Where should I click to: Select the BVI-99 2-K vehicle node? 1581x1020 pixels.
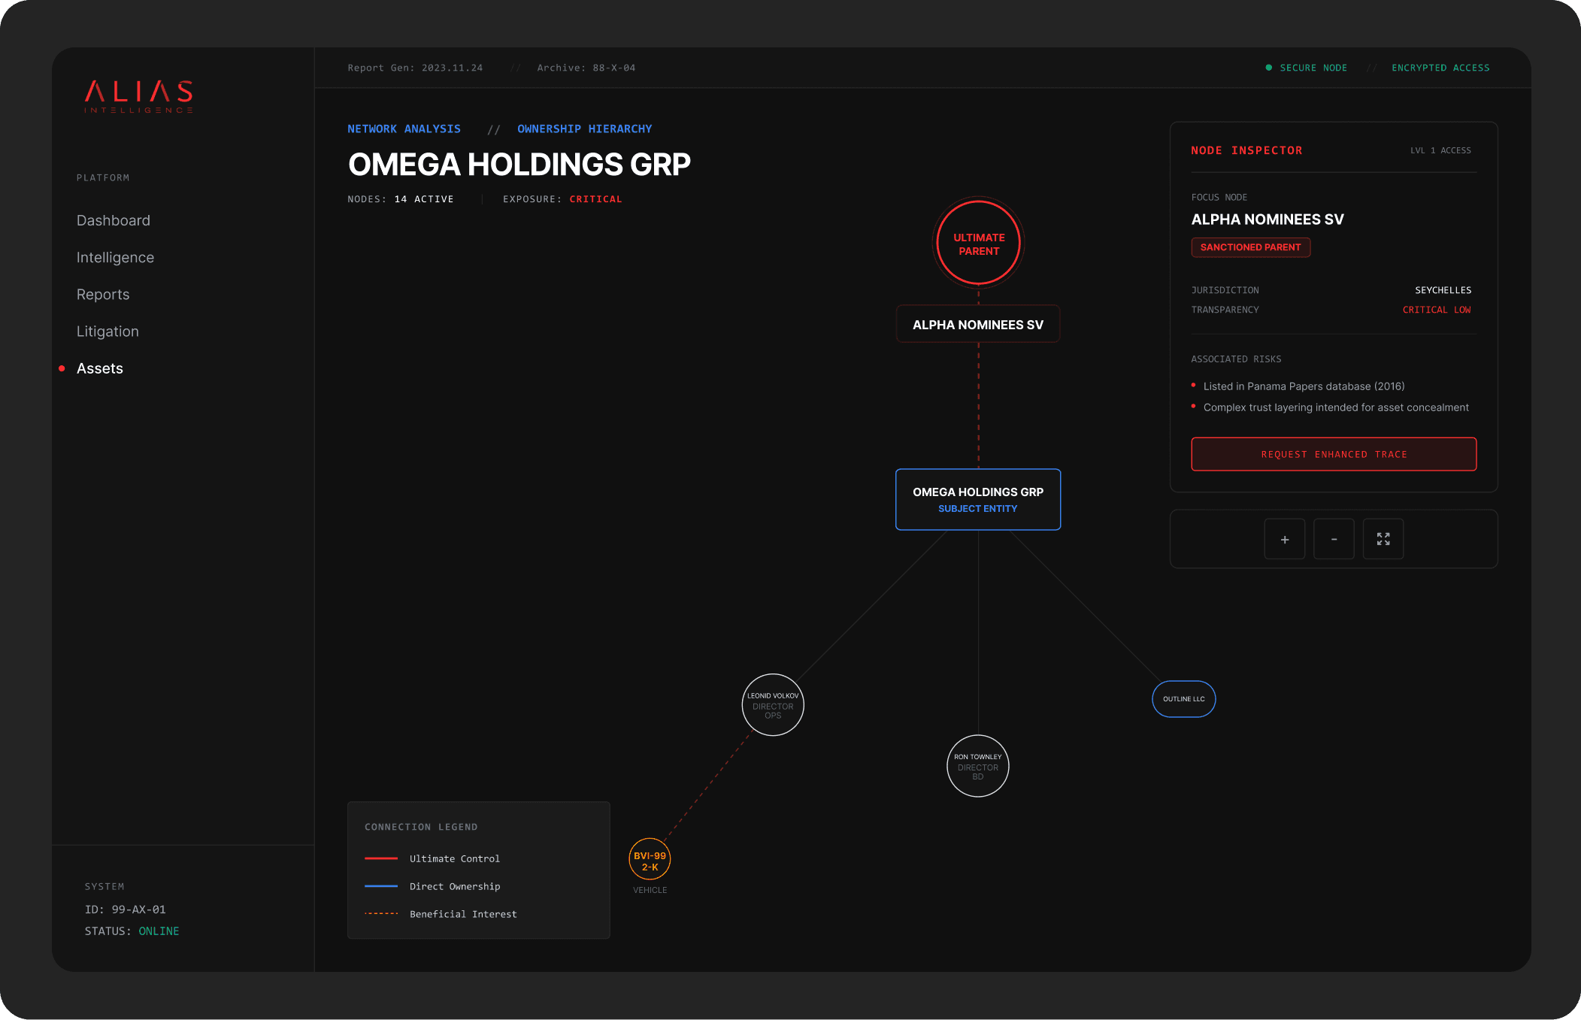pos(650,860)
